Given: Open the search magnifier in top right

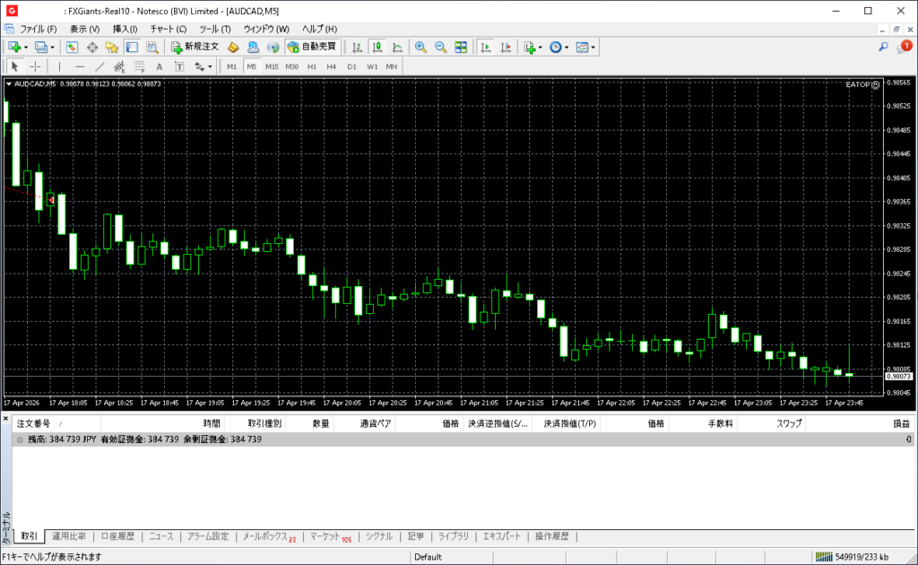Looking at the screenshot, I should click(883, 47).
